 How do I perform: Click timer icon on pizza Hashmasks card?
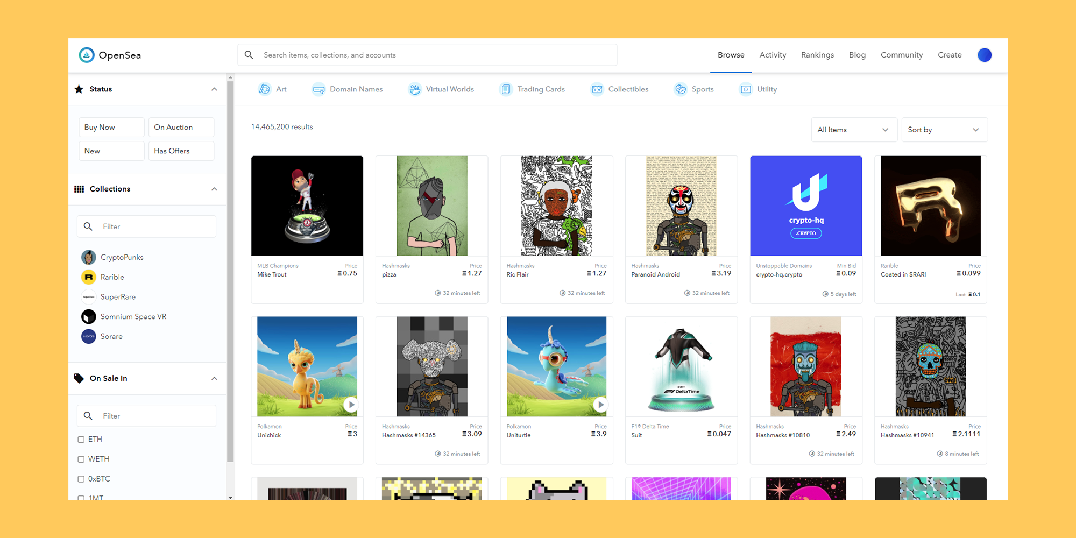coord(438,293)
